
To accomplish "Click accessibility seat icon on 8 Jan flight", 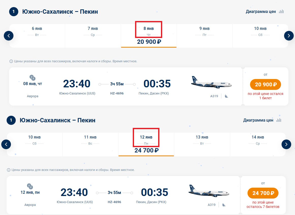I will (x=226, y=96).
